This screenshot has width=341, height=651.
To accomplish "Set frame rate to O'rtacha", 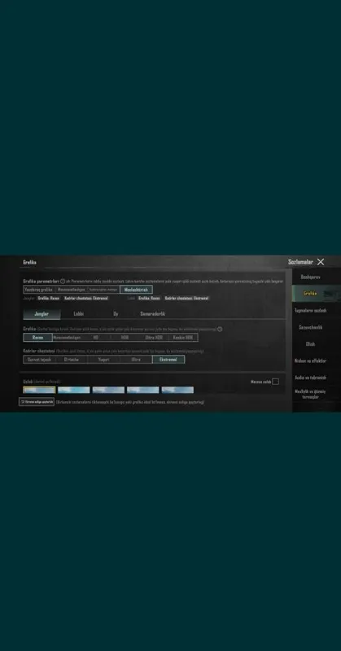I will tap(72, 360).
